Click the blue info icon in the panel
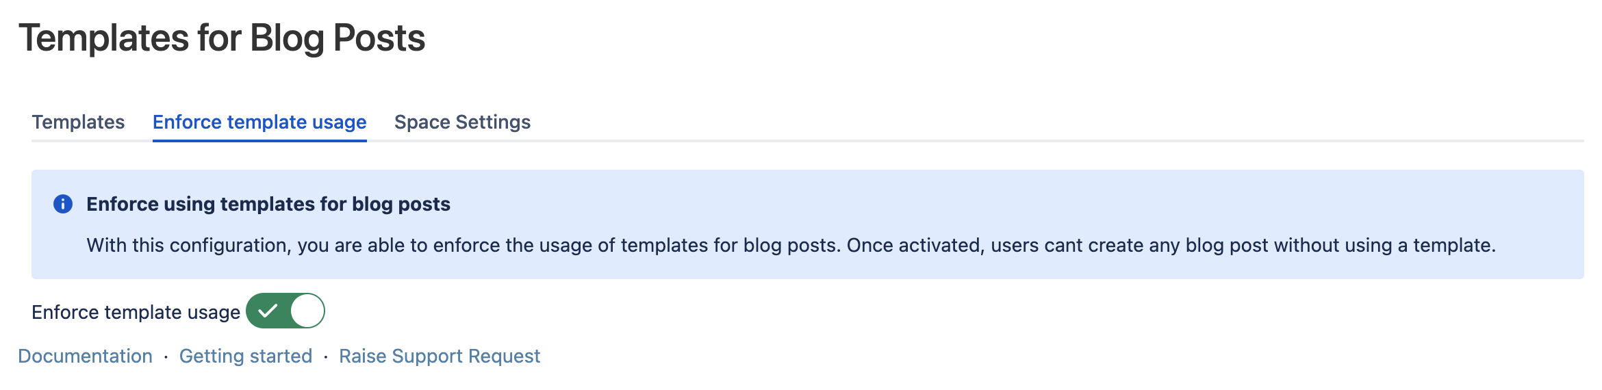 (63, 204)
